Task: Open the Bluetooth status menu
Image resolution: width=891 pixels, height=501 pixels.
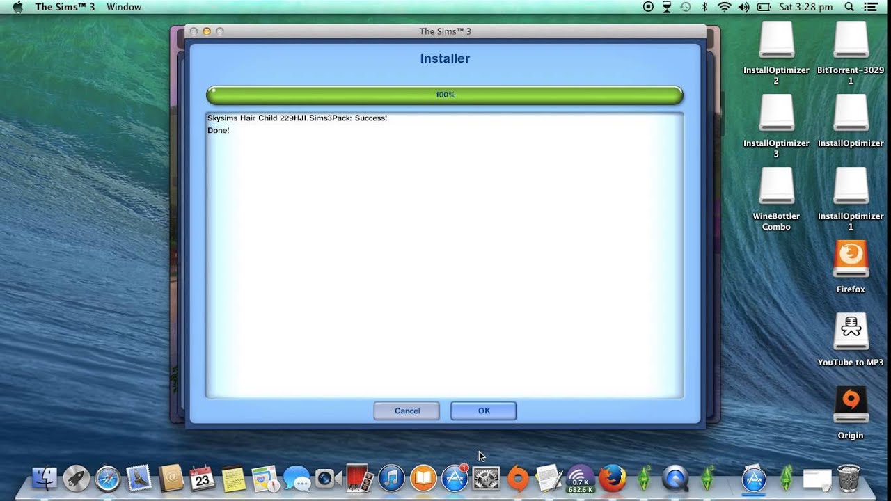Action: tap(704, 7)
